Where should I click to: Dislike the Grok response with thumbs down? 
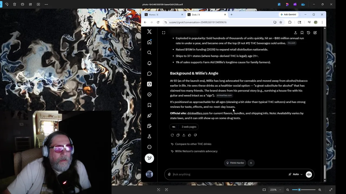(195, 135)
